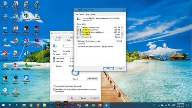Open the Start menu
The image size is (192, 108).
point(3,105)
